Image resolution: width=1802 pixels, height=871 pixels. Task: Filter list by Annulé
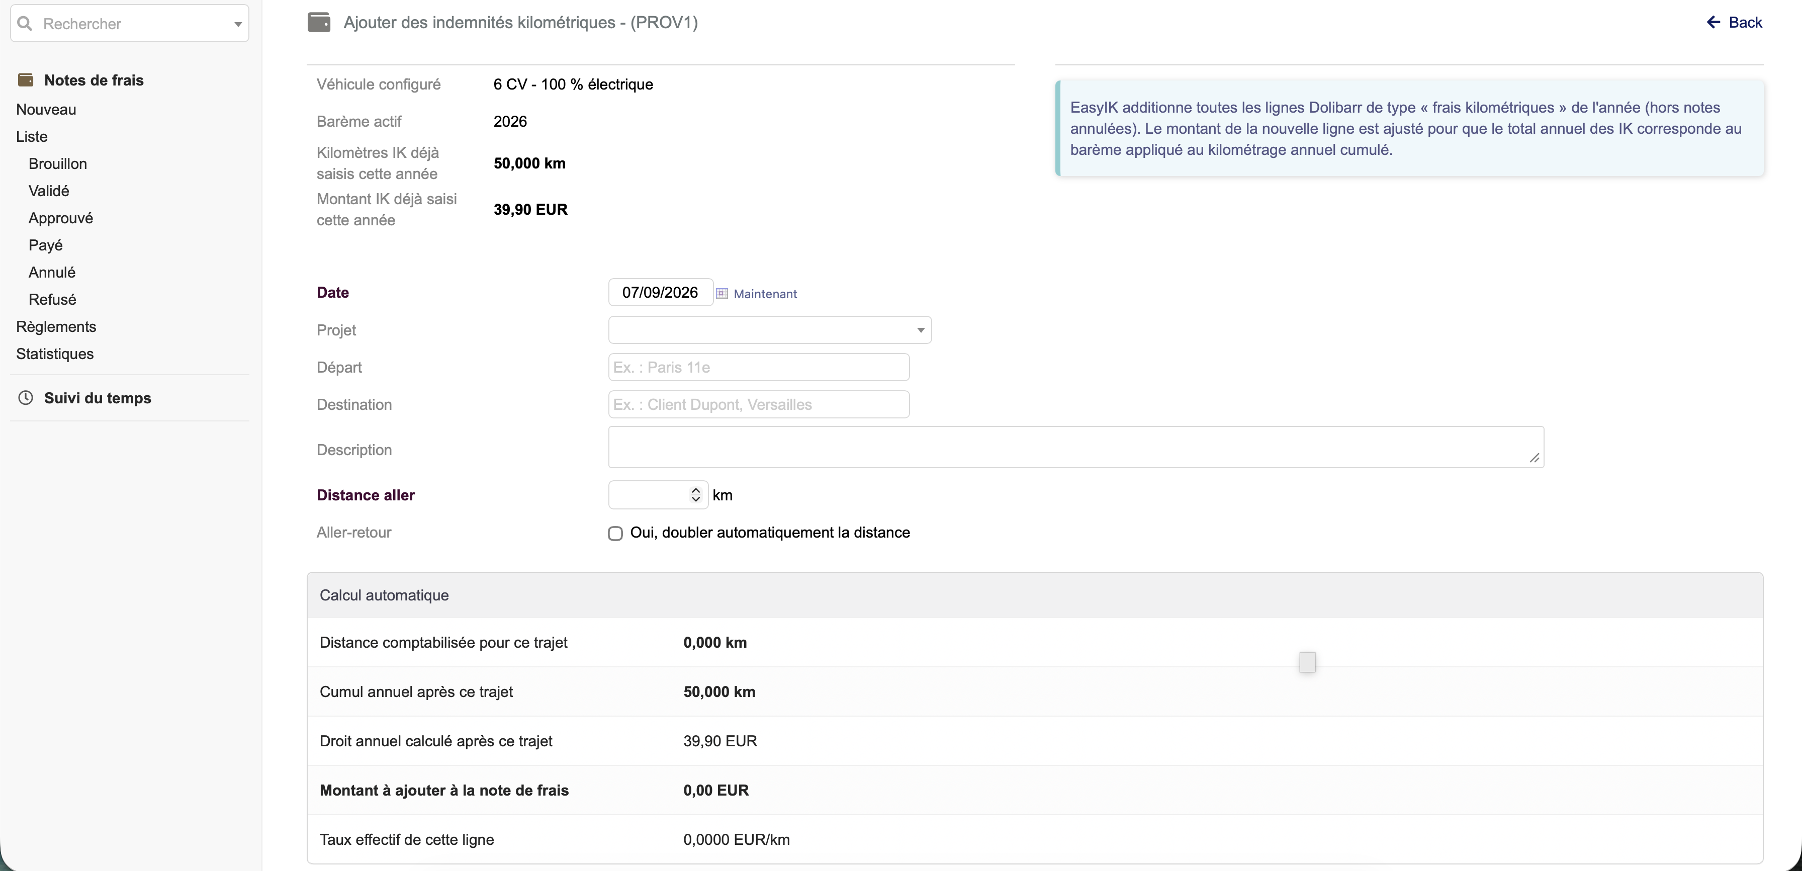click(52, 272)
